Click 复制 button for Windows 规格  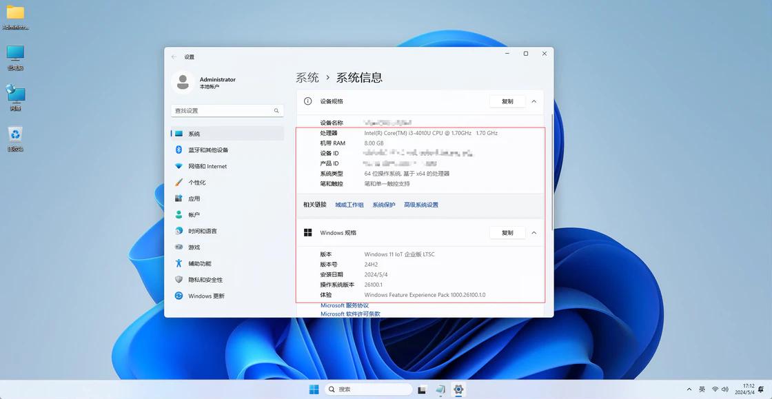tap(507, 232)
